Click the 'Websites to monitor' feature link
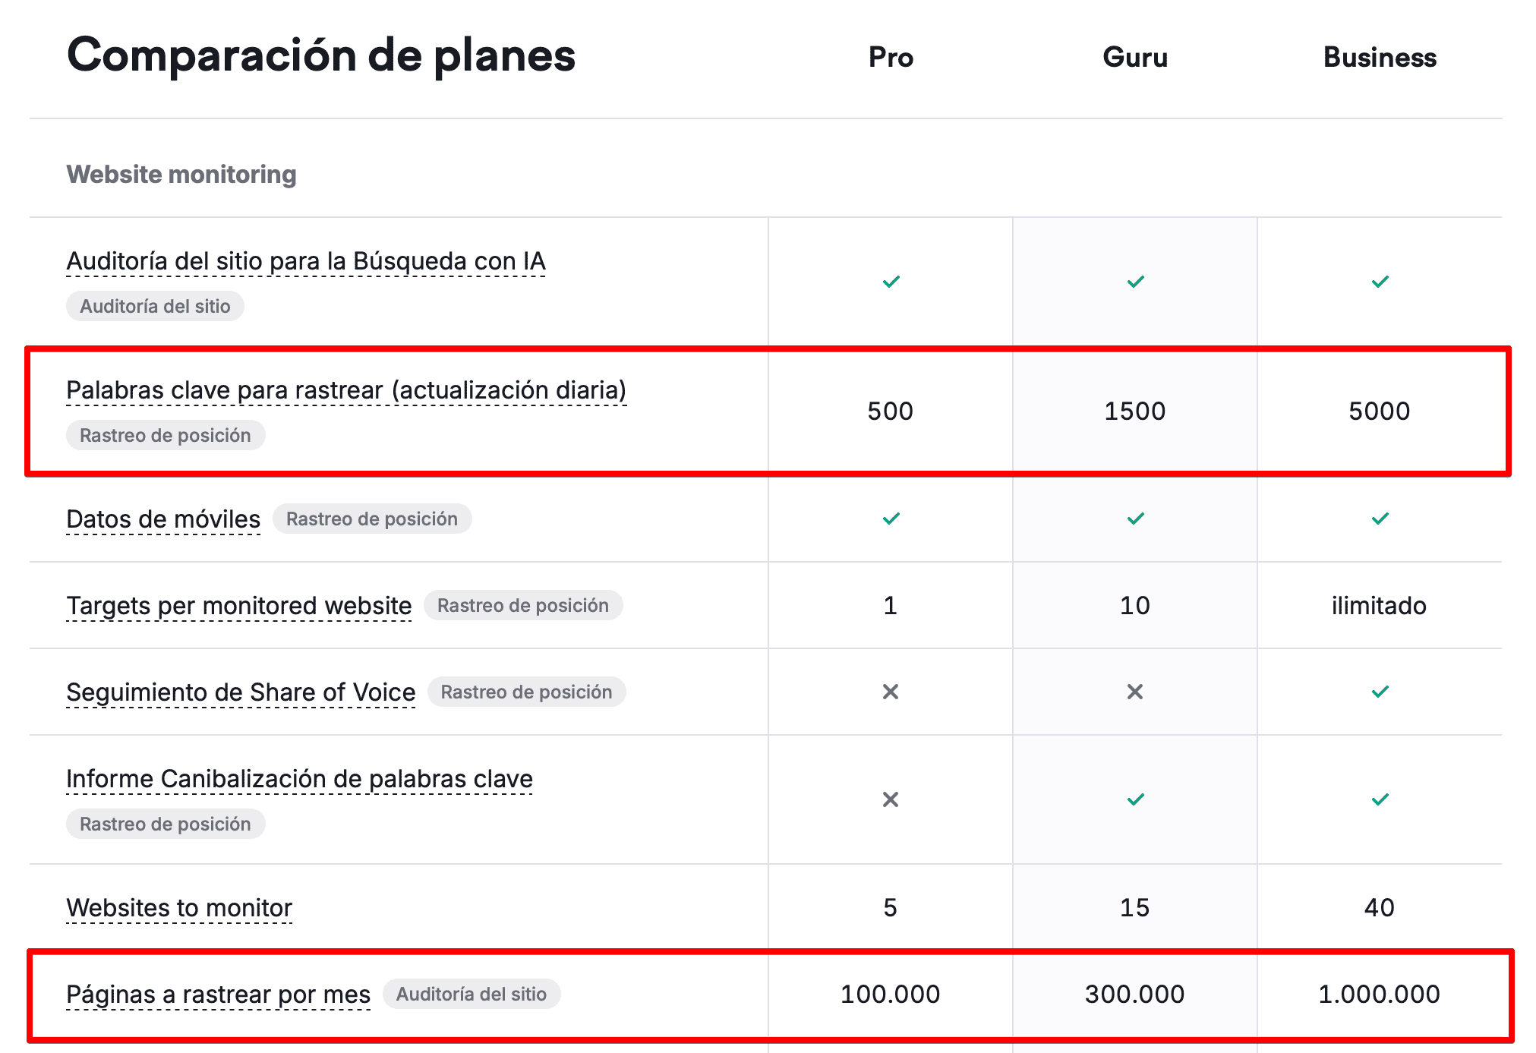1536x1053 pixels. pyautogui.click(x=179, y=908)
